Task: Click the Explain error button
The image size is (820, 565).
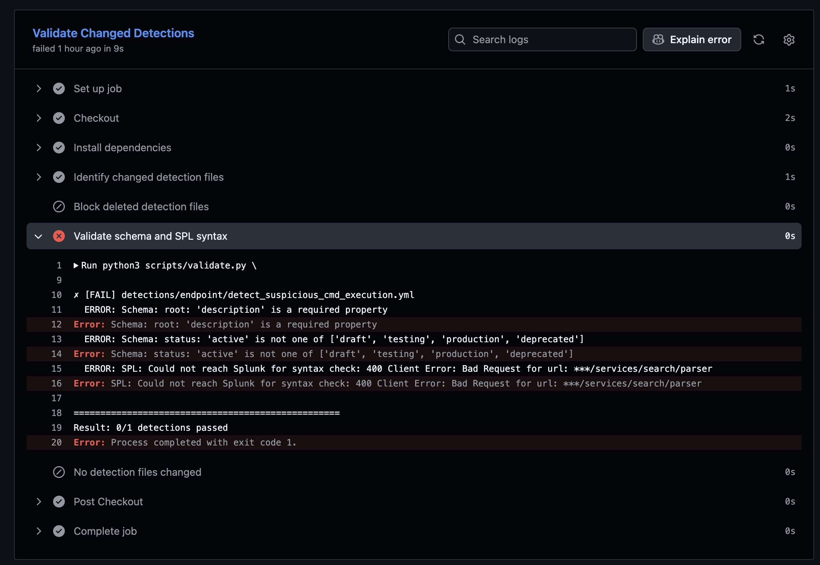Action: pos(691,39)
